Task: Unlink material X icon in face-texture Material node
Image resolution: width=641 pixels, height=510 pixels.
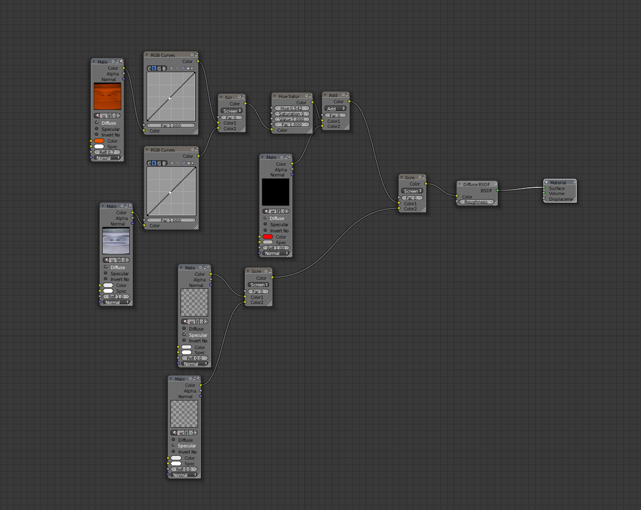Action: click(127, 260)
